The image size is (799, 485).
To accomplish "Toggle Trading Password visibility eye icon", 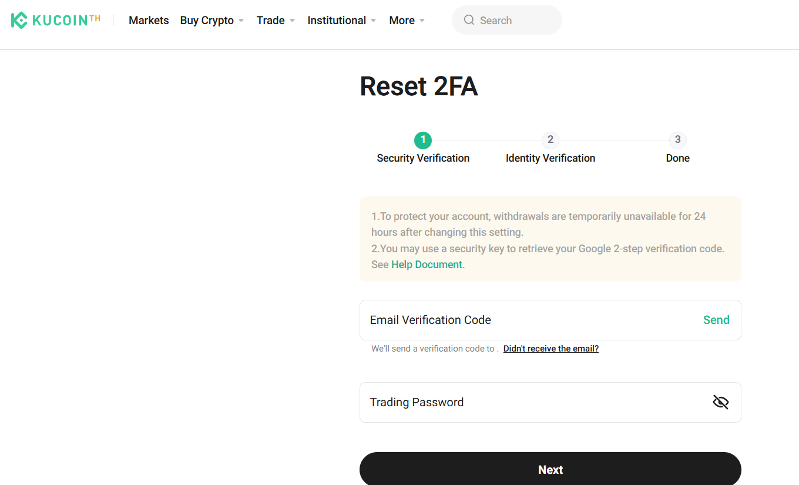I will [x=720, y=402].
